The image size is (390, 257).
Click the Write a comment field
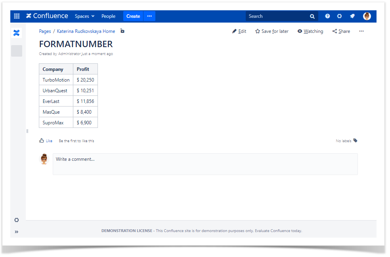[x=205, y=164]
